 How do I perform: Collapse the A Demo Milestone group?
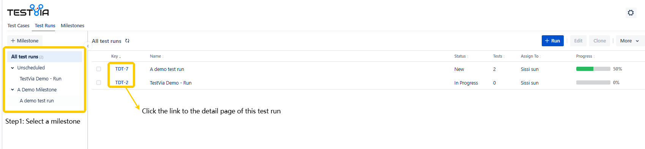[13, 90]
